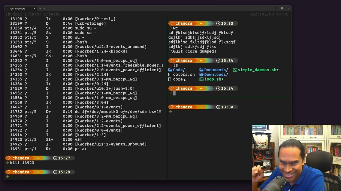Viewport: 341px width, 191px height.
Task: Click Debian swirl icon in 15:27 prompt
Action: 9,158
